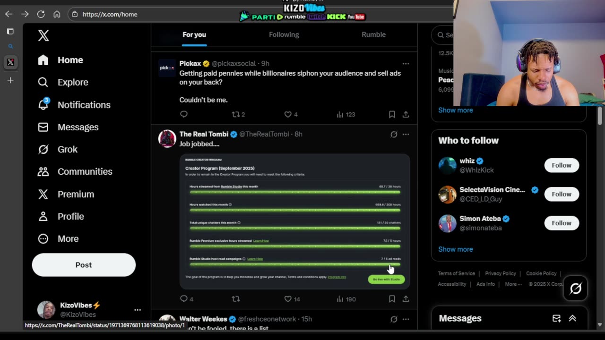This screenshot has height=340, width=605.
Task: Reload the page in browser
Action: click(x=41, y=14)
